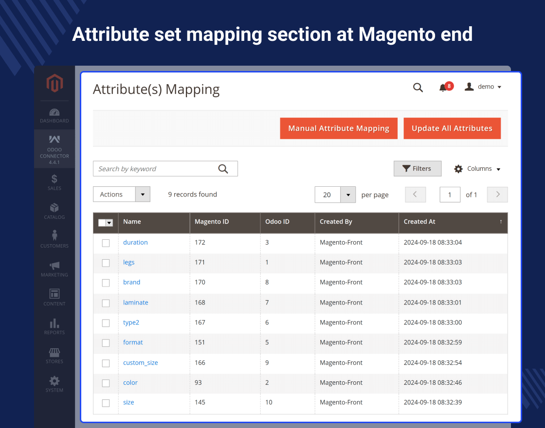Viewport: 545px width, 428px height.
Task: Select timestamp 2024-09-18 08:32:39
Action: point(433,402)
